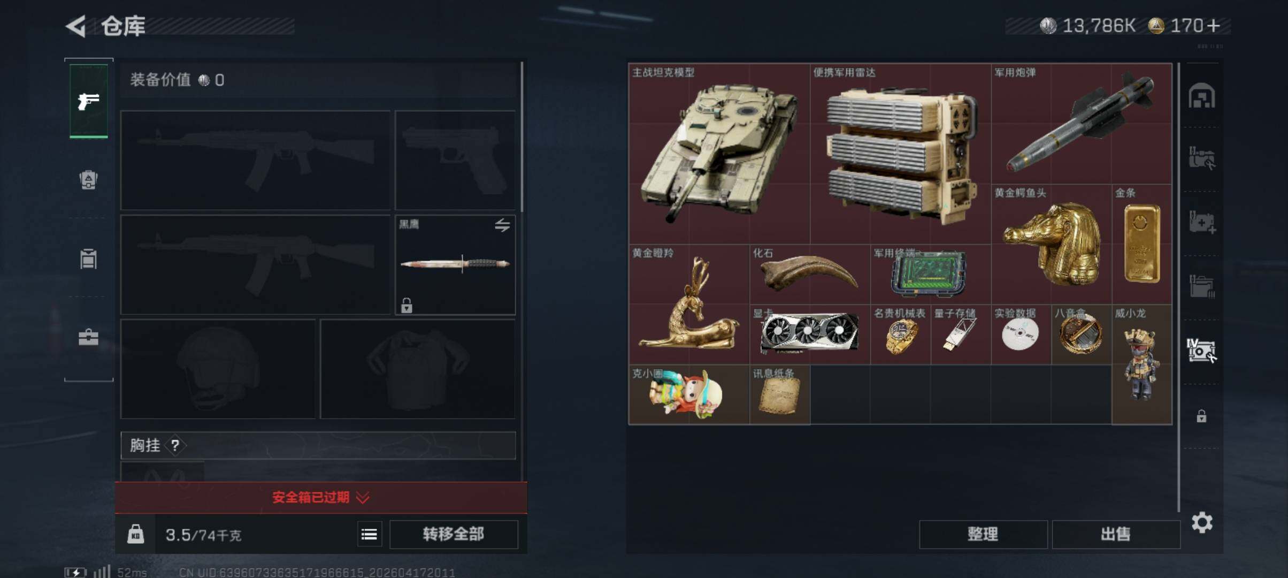Go back using the warehouse back arrow
This screenshot has height=578, width=1288.
(x=76, y=26)
